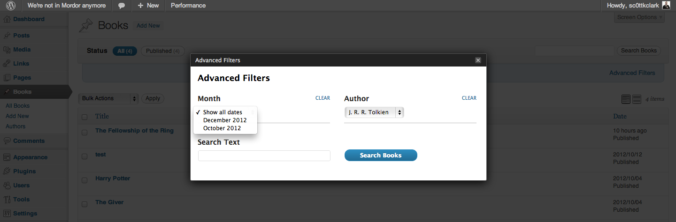676x222 pixels.
Task: Click the WordPress logo icon
Action: coord(10,6)
